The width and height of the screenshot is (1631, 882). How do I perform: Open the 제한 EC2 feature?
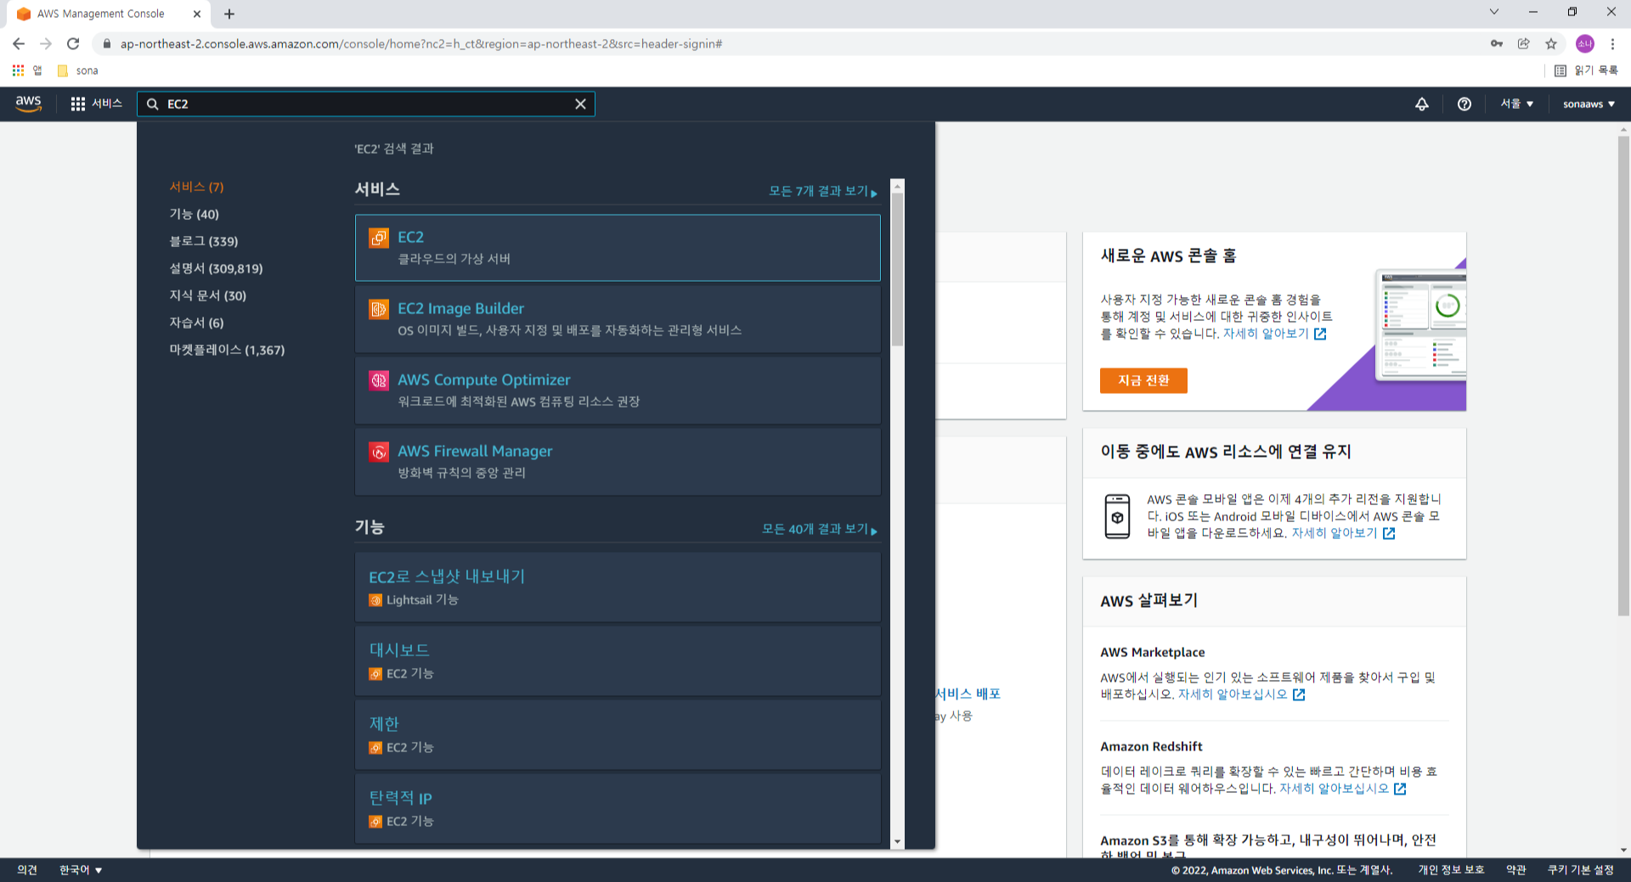(x=618, y=735)
